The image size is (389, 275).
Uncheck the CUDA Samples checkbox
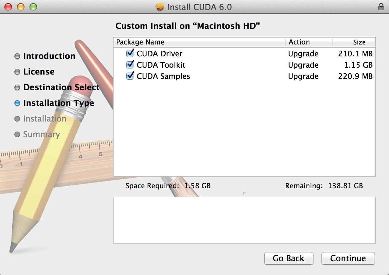tap(130, 76)
